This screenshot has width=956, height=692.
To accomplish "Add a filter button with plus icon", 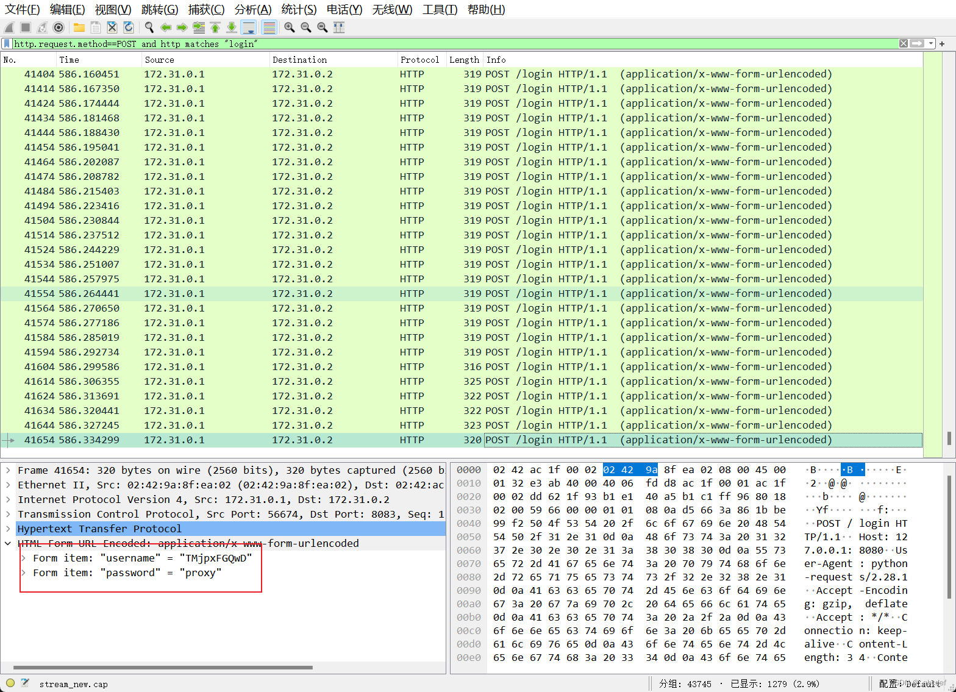I will pos(942,44).
